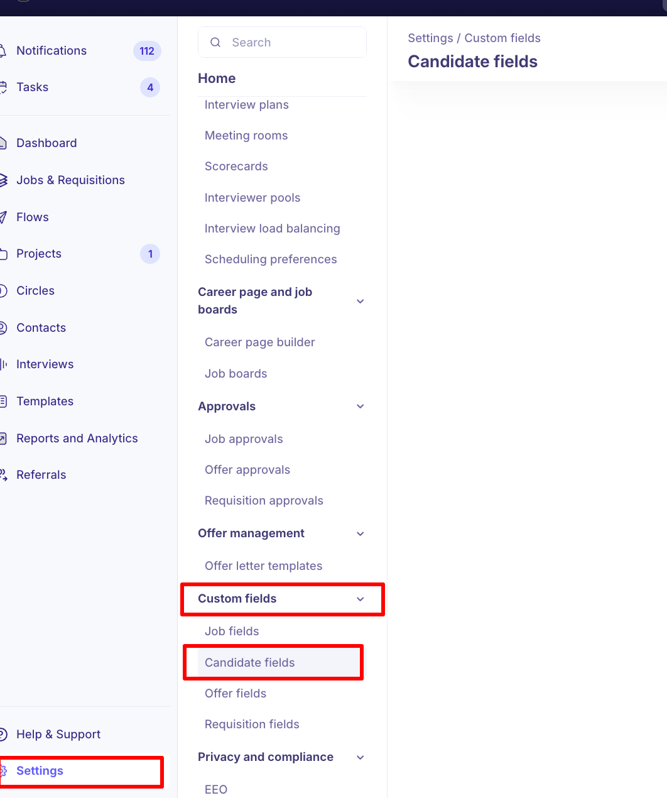Click the search magnifier icon
The image size is (667, 798).
click(215, 43)
